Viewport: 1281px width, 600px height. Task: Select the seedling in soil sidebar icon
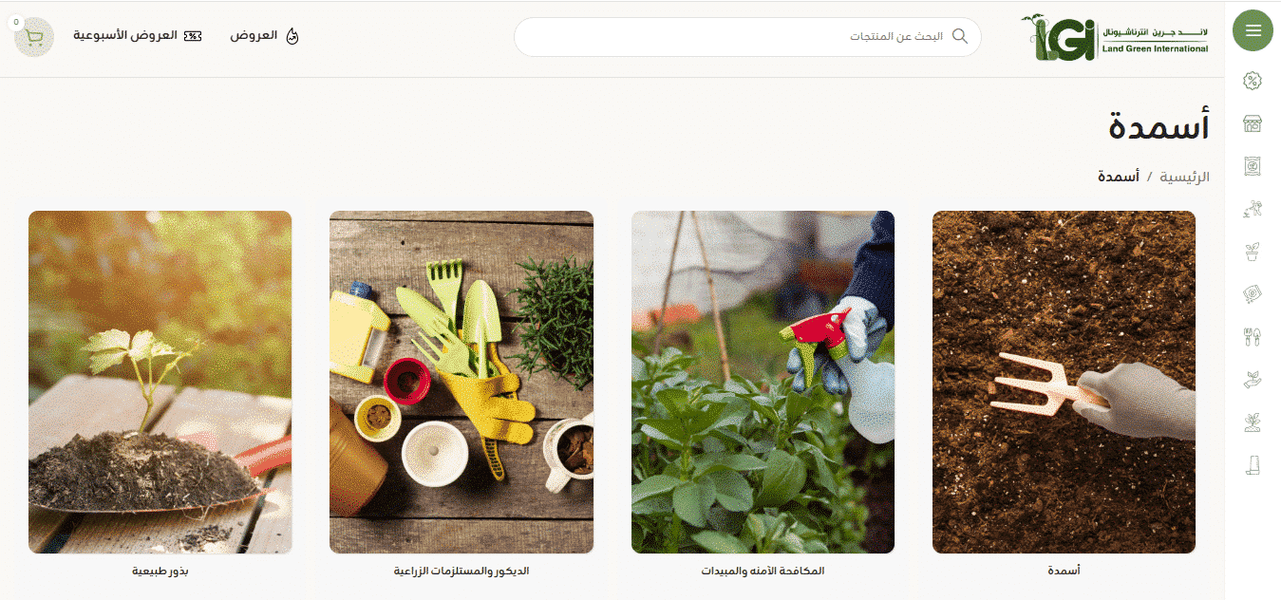pyautogui.click(x=1253, y=422)
